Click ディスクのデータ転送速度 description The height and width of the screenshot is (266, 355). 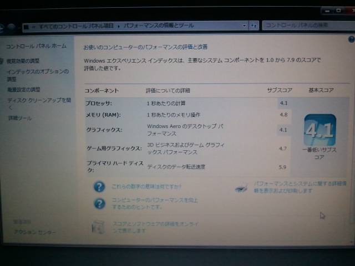click(x=176, y=167)
